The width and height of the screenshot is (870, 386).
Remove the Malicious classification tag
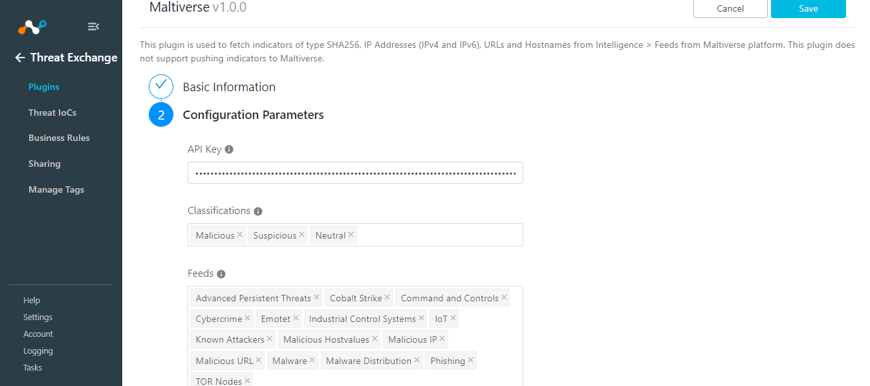(240, 235)
